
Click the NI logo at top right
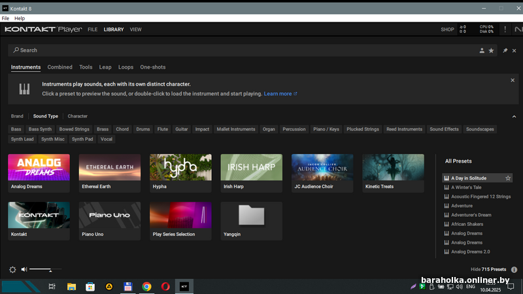[x=518, y=29]
